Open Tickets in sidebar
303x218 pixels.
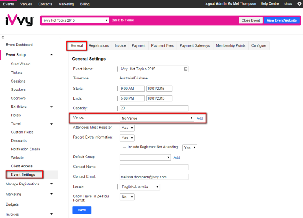[17, 73]
